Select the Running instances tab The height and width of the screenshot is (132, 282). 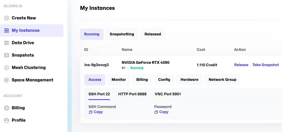[x=92, y=34]
